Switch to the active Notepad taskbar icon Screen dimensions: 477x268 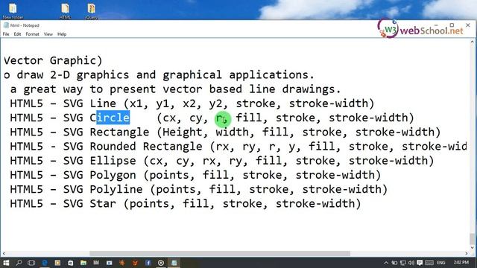pyautogui.click(x=174, y=263)
